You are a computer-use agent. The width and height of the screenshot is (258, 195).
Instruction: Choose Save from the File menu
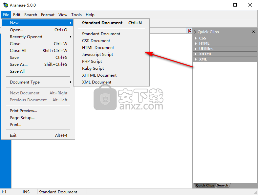(x=38, y=58)
